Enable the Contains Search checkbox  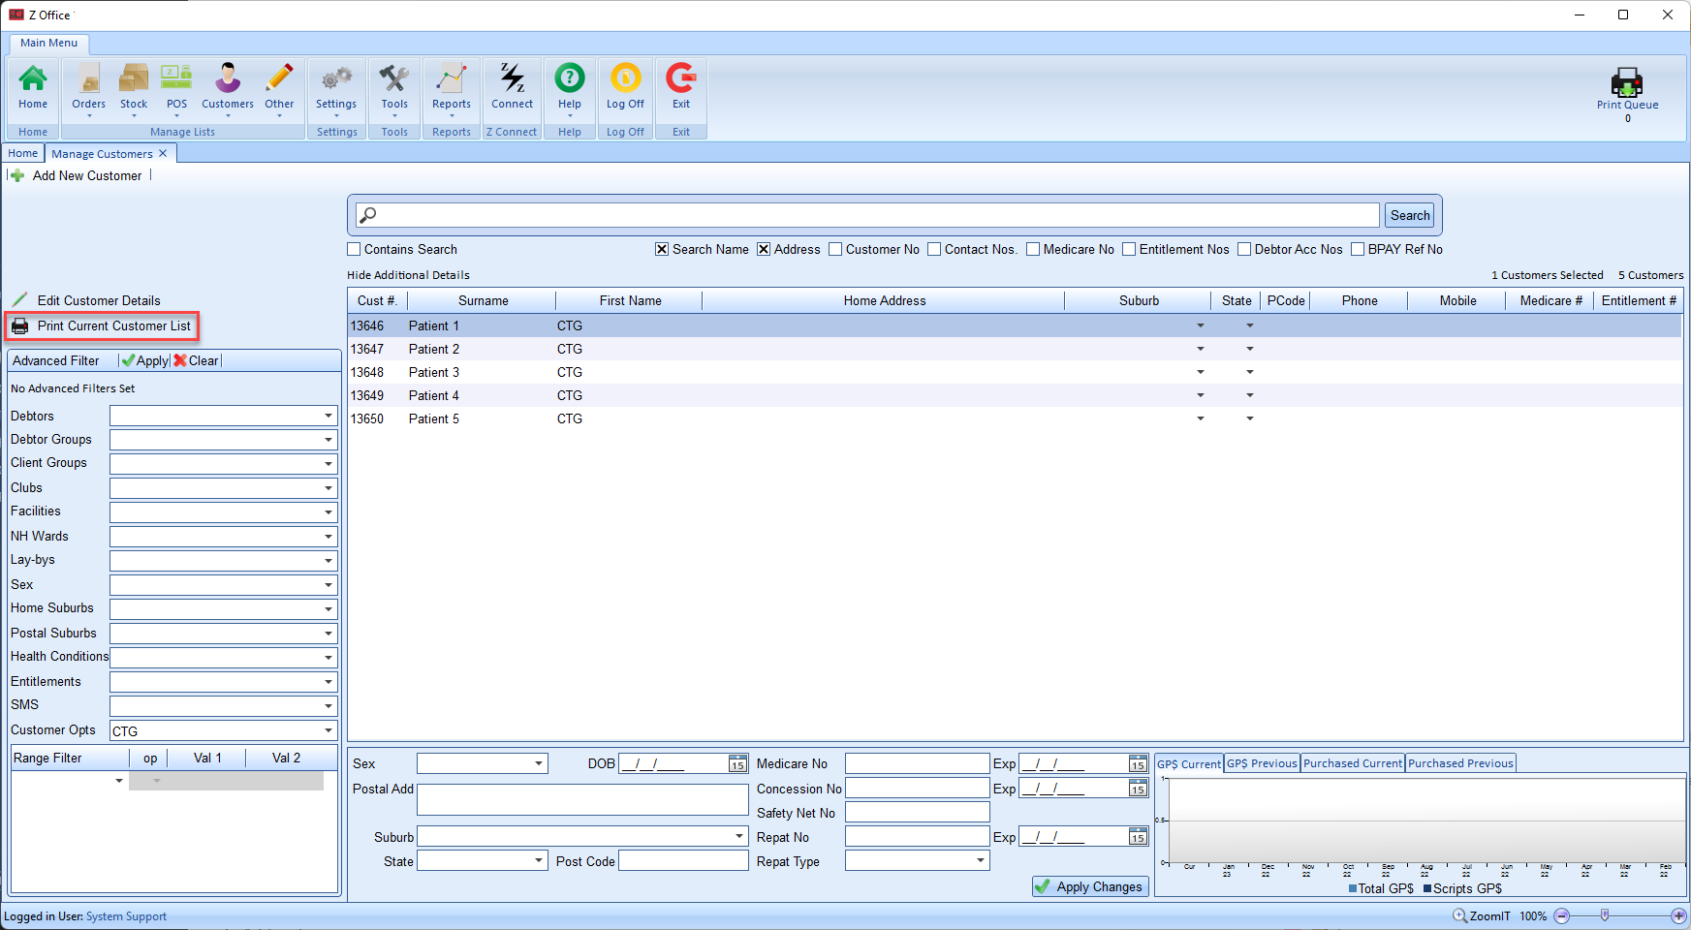354,249
